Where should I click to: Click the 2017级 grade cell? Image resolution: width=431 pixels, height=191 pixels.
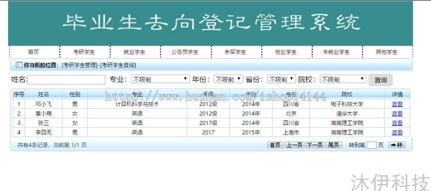coord(208,123)
